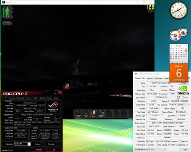Click the Lookup button in GPU-Z
Screen dimensions: 191x152
[183, 83]
